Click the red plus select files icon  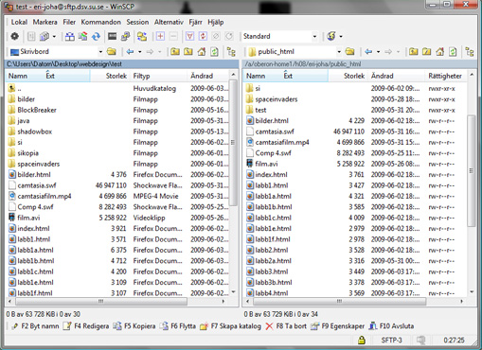click(x=160, y=36)
